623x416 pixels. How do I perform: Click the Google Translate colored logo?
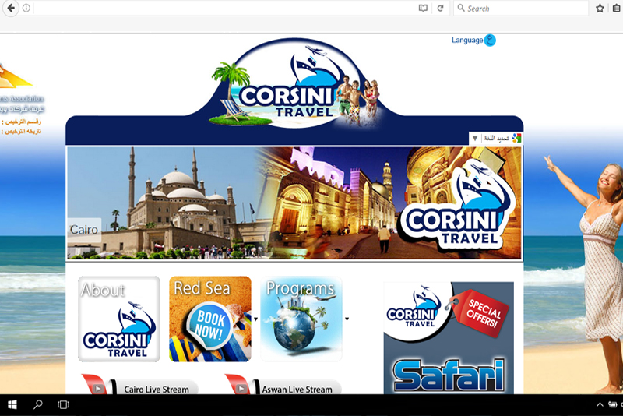516,138
